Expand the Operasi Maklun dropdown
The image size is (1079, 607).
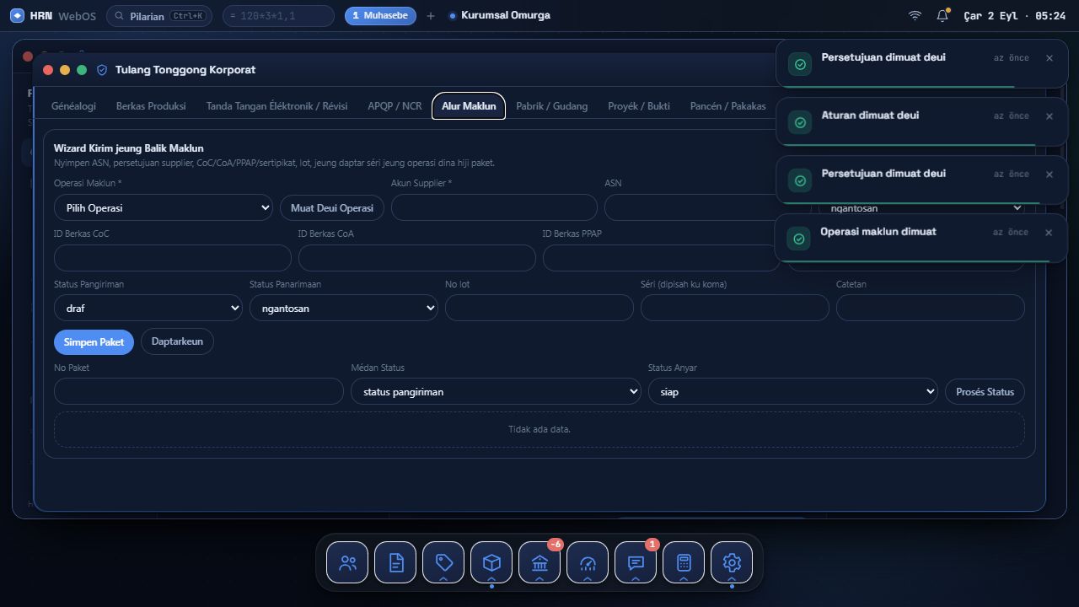tap(164, 207)
